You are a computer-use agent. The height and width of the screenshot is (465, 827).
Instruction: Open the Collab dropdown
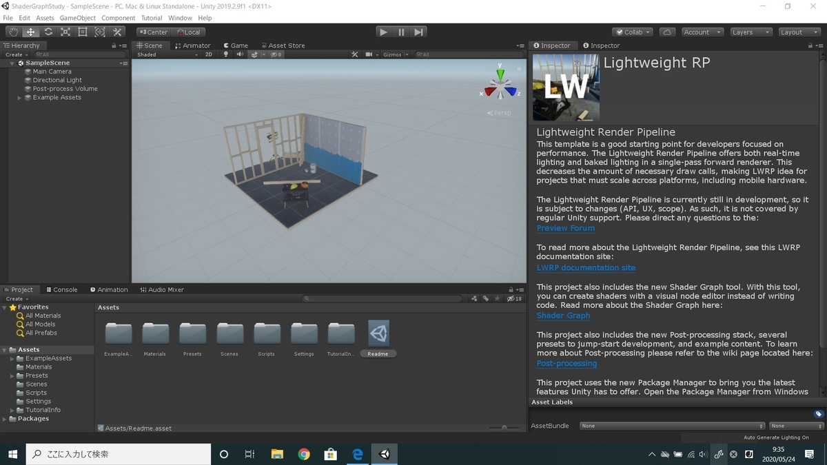[633, 32]
